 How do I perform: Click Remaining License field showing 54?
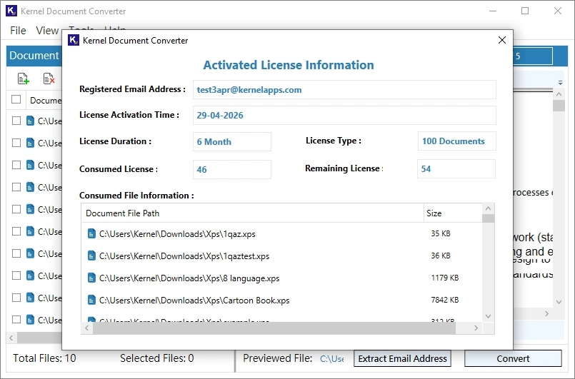click(x=456, y=168)
